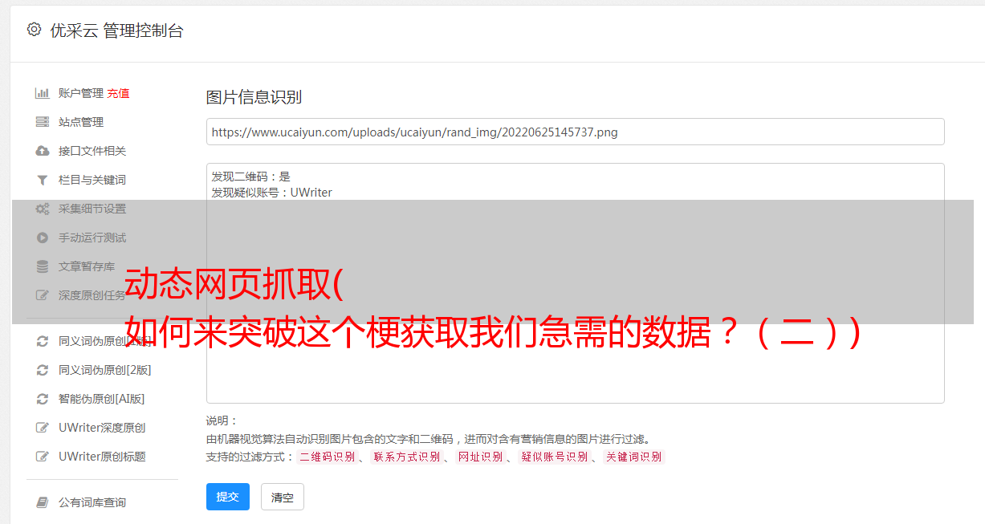Image resolution: width=985 pixels, height=524 pixels.
Task: Open 智能伪原创[AI版] menu item
Action: click(x=102, y=399)
